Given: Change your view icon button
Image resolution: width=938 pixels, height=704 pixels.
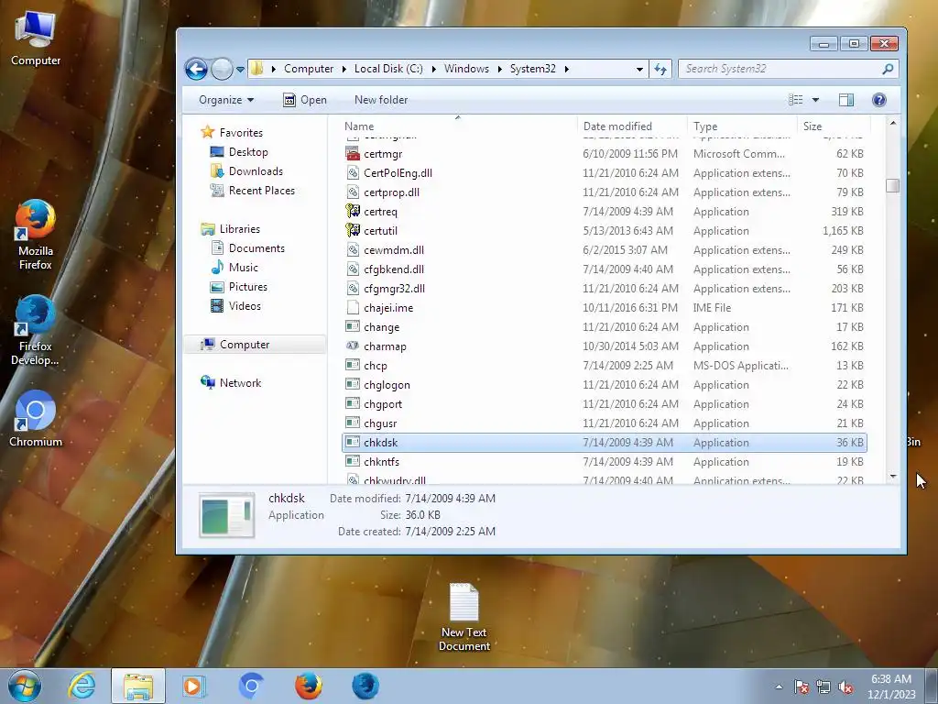Looking at the screenshot, I should [796, 100].
